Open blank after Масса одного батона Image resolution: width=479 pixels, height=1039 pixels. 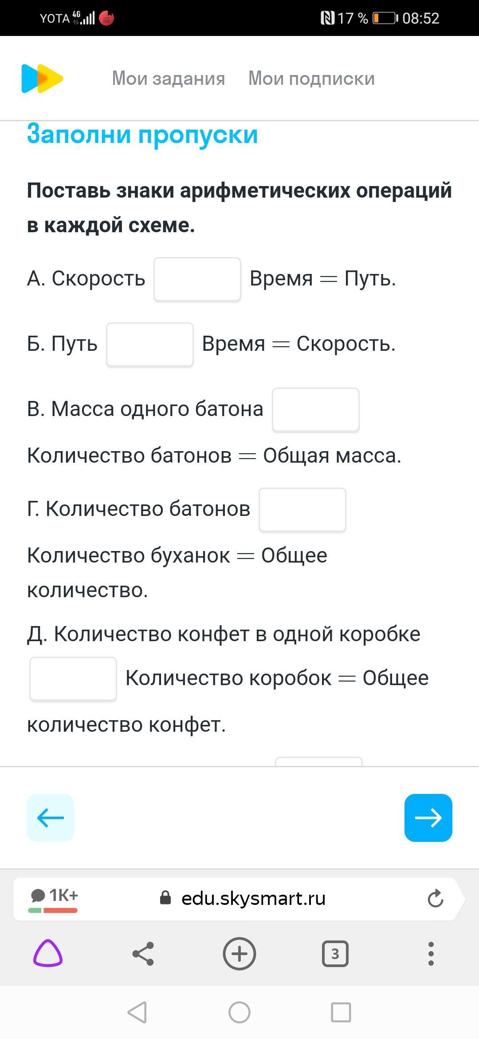pyautogui.click(x=315, y=410)
